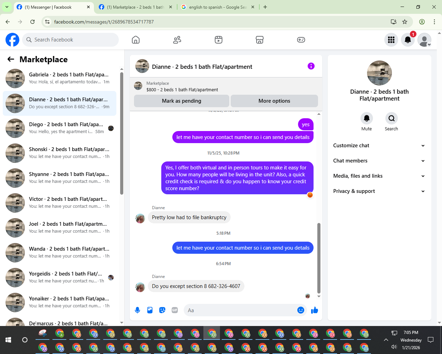Switch to the Messenger | Facebook tab

pos(54,7)
